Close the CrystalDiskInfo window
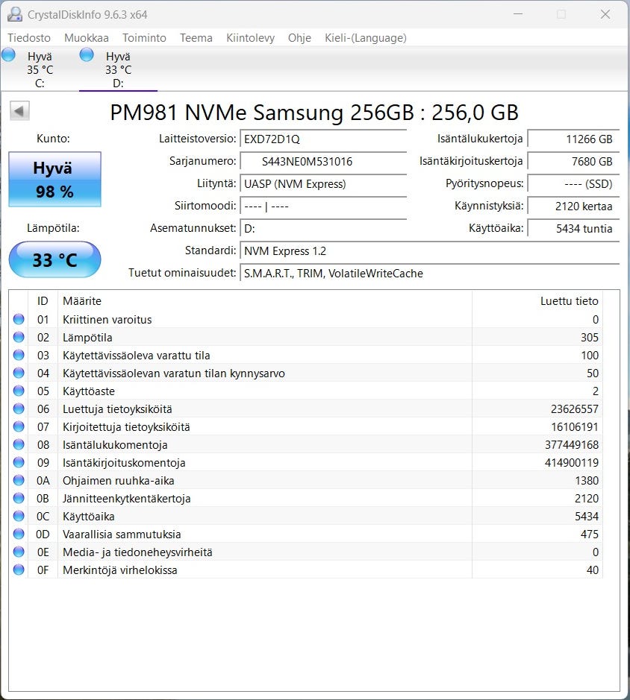The image size is (630, 700). [x=605, y=14]
